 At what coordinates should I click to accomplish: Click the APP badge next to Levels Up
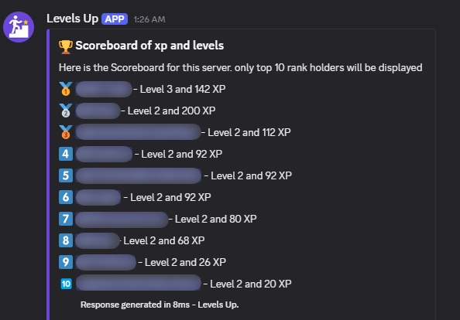tap(115, 19)
